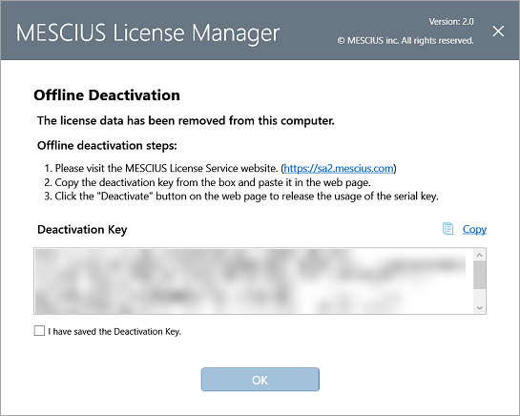Click the "license data has been removed" message
Screen dimensions: 520x416
[x=186, y=120]
